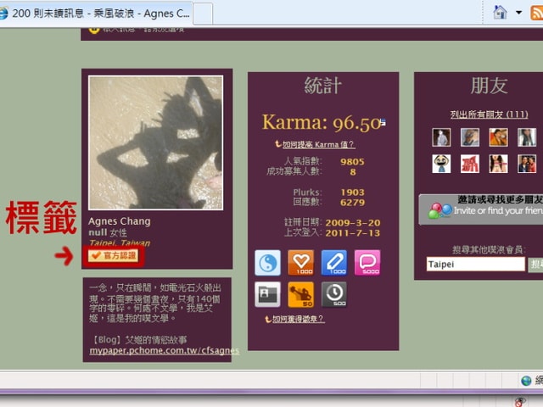Click the yin-yang badge icon
This screenshot has width=543, height=407.
point(267,262)
